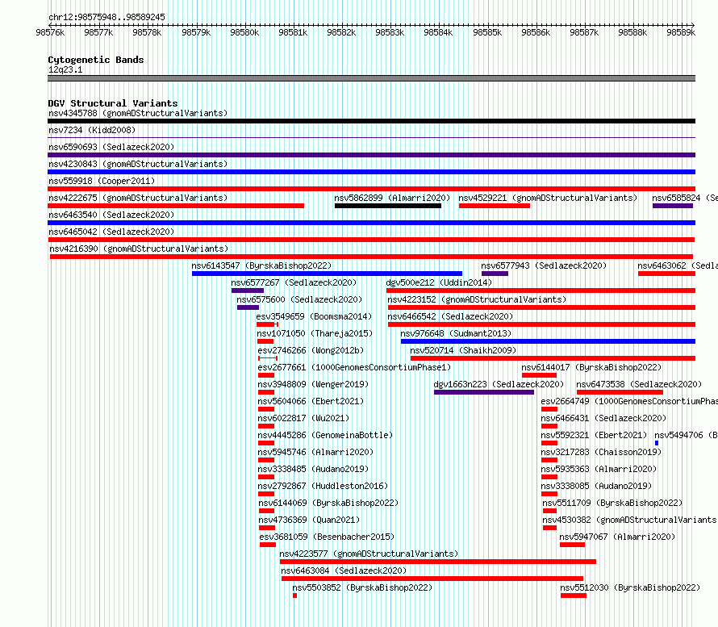Click the small red nsv5503852 marker
The height and width of the screenshot is (627, 718).
pos(295,596)
